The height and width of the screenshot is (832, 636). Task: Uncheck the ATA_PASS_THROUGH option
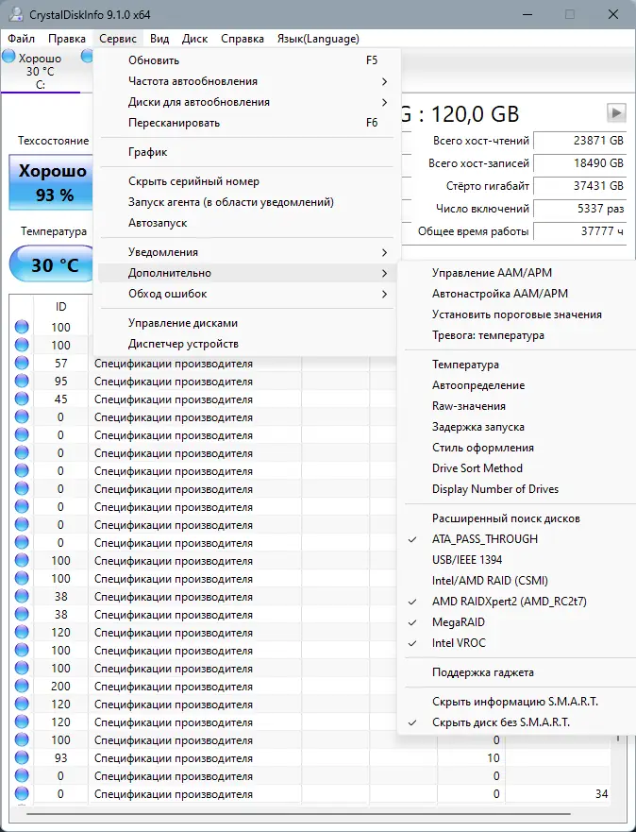pyautogui.click(x=485, y=539)
